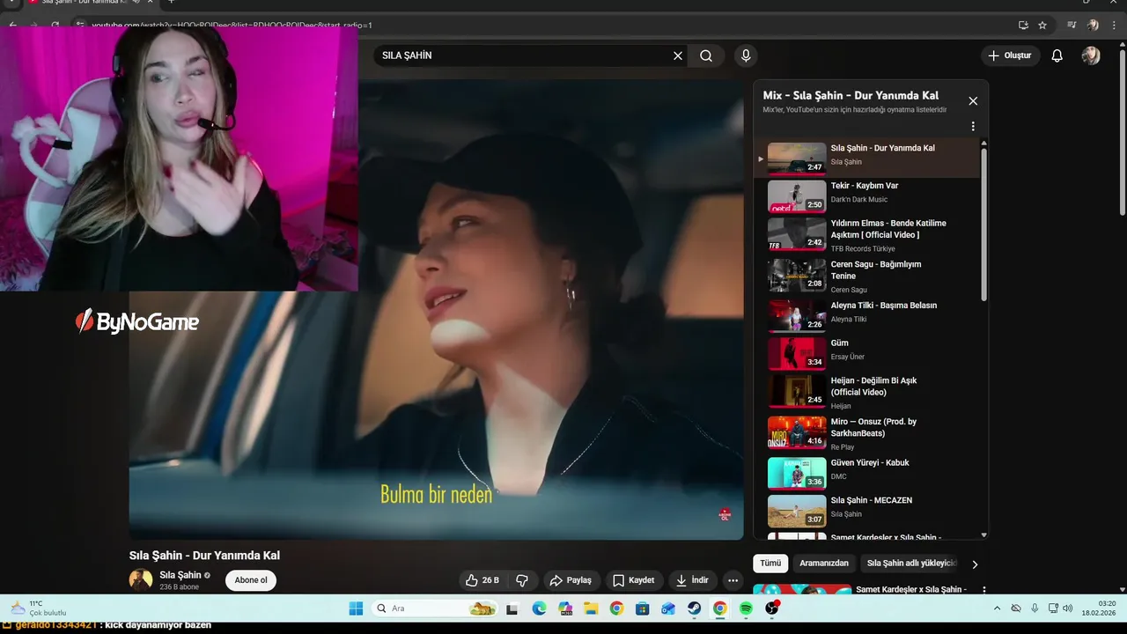This screenshot has width=1127, height=634.
Task: Play Güm by Ersay Üner
Action: coord(867,352)
